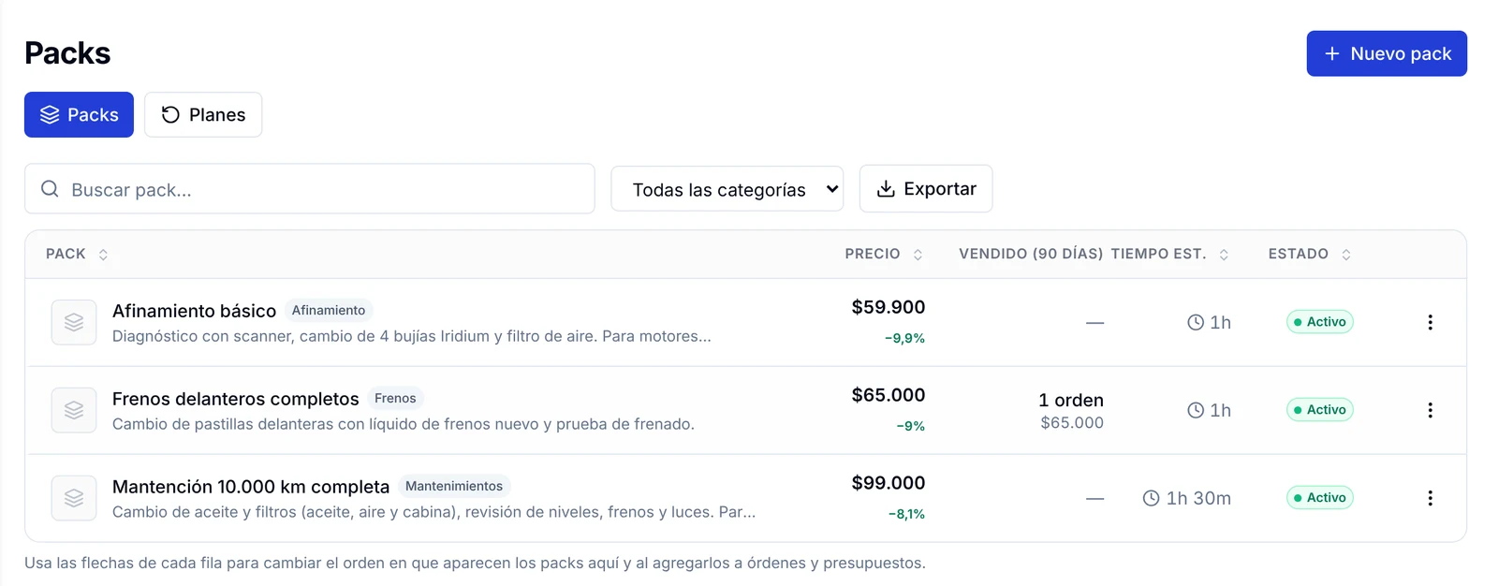This screenshot has width=1498, height=586.
Task: Focus the Buscar pack search field
Action: (x=309, y=189)
